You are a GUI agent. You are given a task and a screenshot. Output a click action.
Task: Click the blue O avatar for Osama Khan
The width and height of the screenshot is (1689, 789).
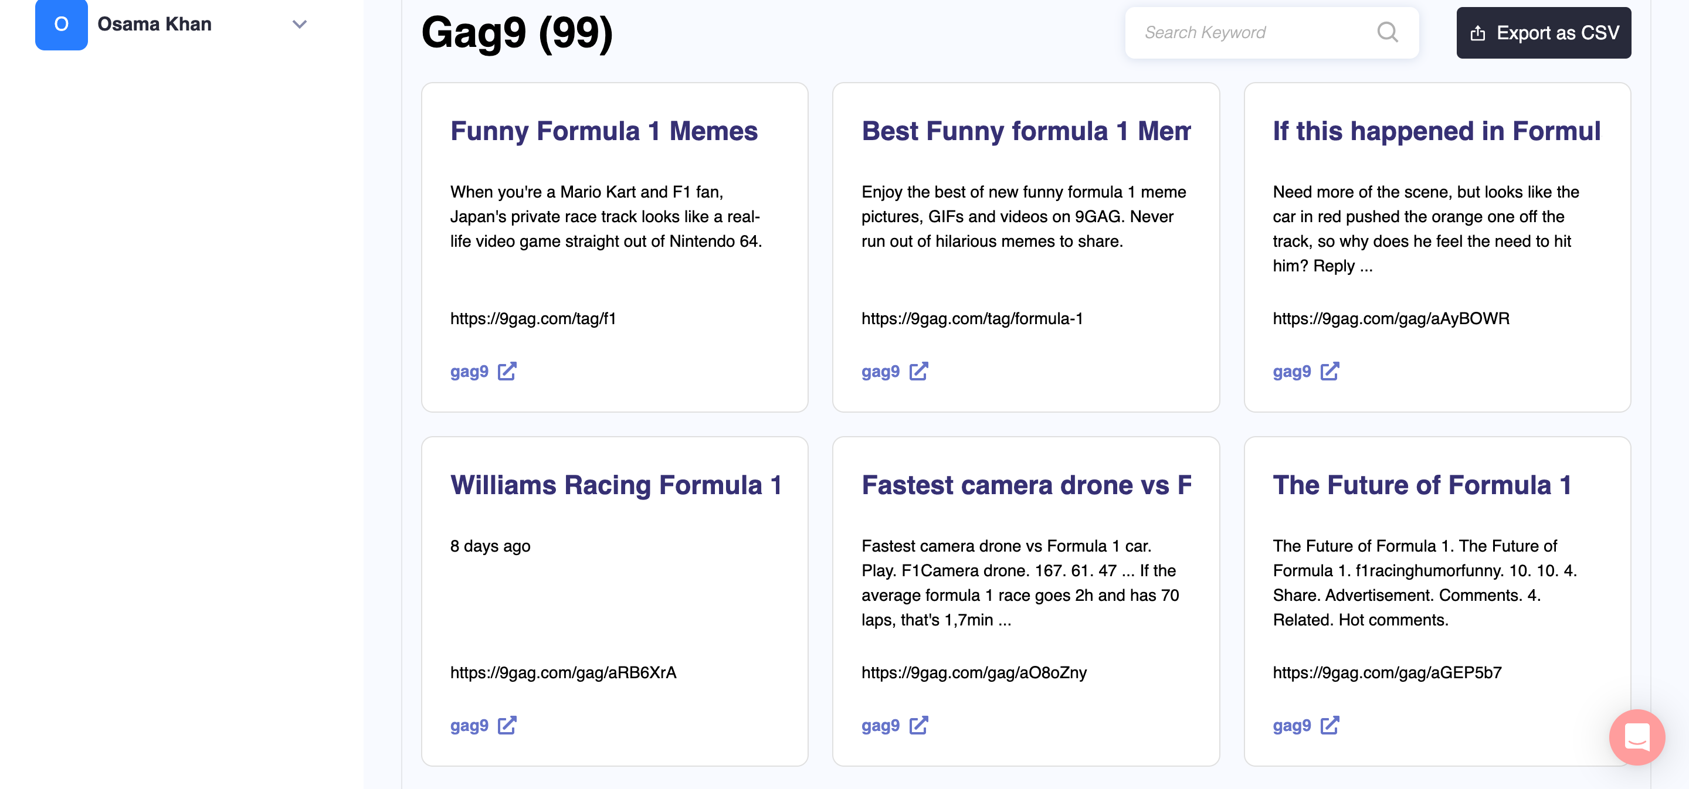pyautogui.click(x=61, y=24)
